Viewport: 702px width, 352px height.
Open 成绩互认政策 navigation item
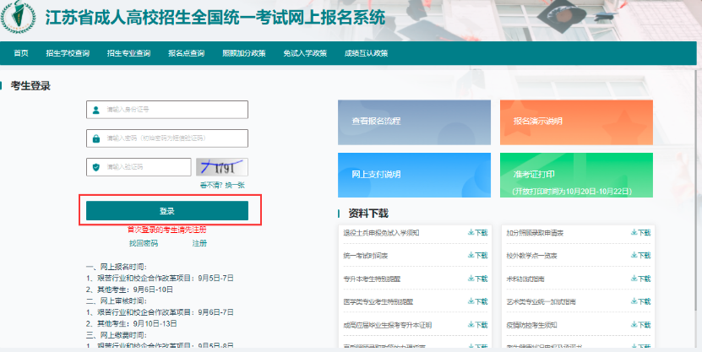click(366, 53)
